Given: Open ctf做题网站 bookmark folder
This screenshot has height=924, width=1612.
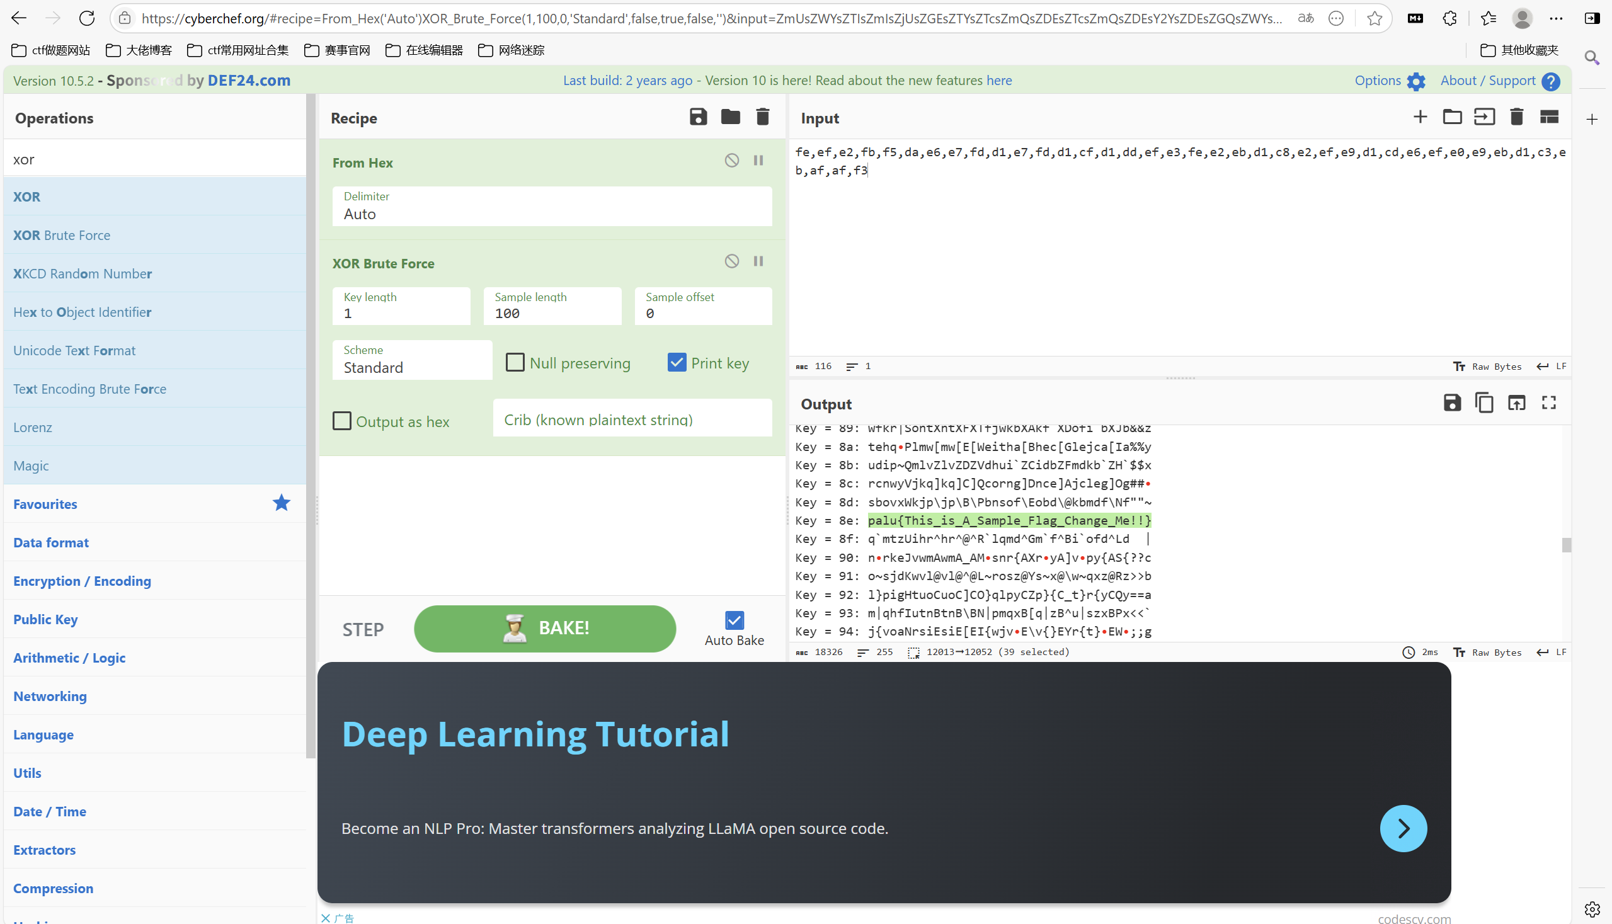Looking at the screenshot, I should click(x=51, y=50).
